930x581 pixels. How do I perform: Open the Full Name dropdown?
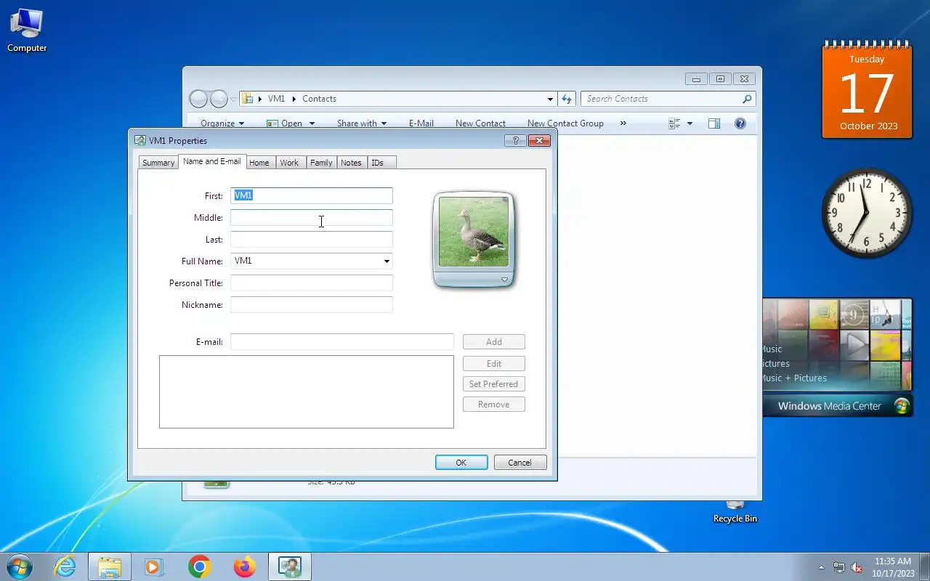(387, 261)
